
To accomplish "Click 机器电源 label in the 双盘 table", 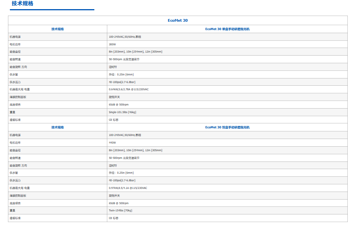I will 15,135.
